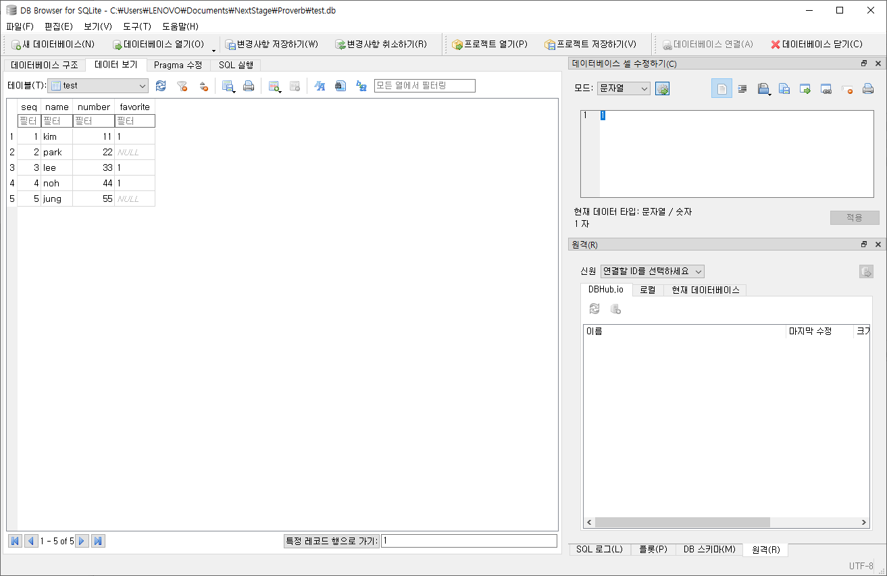Expand the new record dropdown arrow
The image size is (887, 576).
[280, 90]
